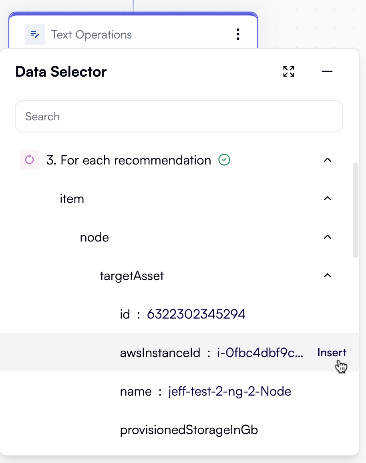Click the loop icon beside step 3

29,160
